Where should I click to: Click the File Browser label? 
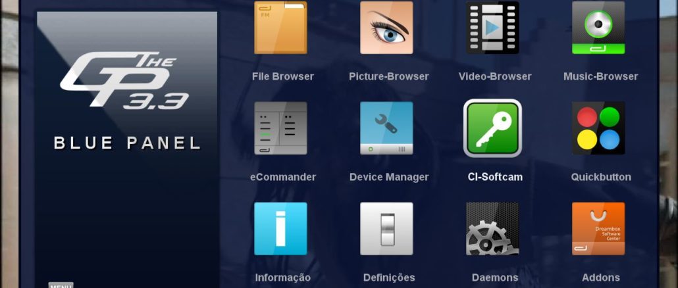[283, 76]
